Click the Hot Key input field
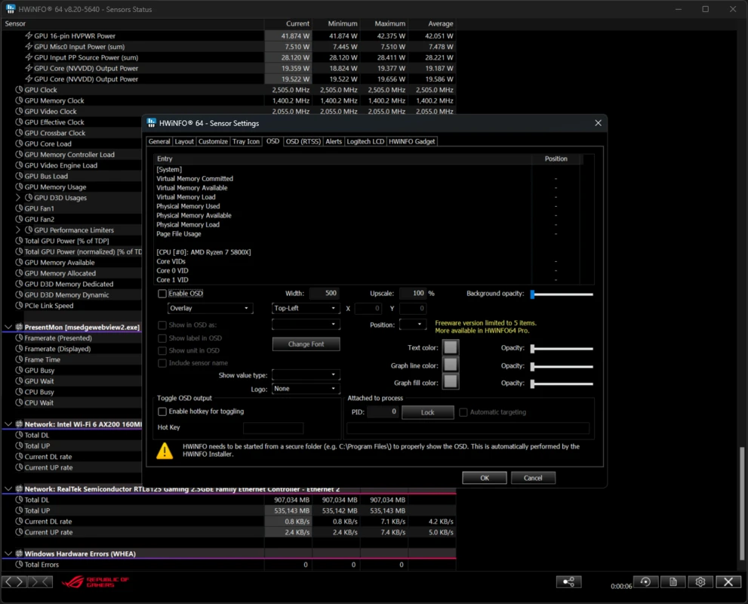 pos(273,428)
